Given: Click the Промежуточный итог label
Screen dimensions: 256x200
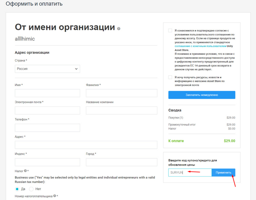Looking at the screenshot, I should tap(182, 125).
